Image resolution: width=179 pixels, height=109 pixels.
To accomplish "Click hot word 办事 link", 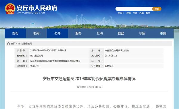I will pyautogui.click(x=141, y=13).
